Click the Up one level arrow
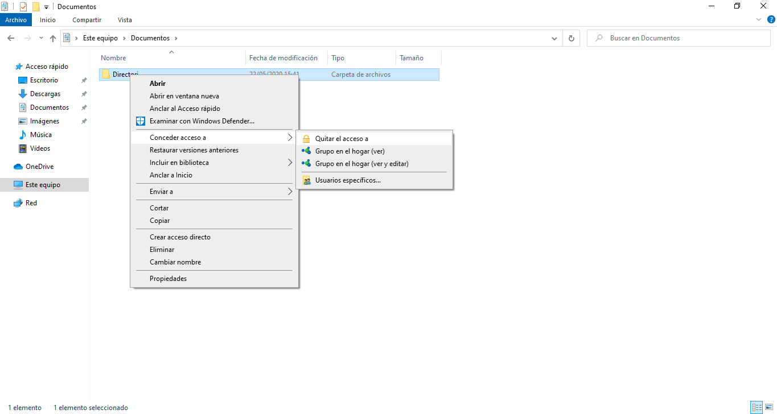The width and height of the screenshot is (777, 414). pyautogui.click(x=53, y=38)
